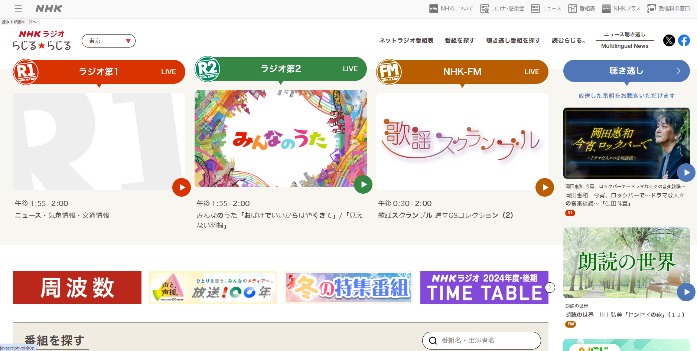Play 岡田惠和 今宵、ロックバーで catch-up program
This screenshot has width=697, height=351.
686,173
